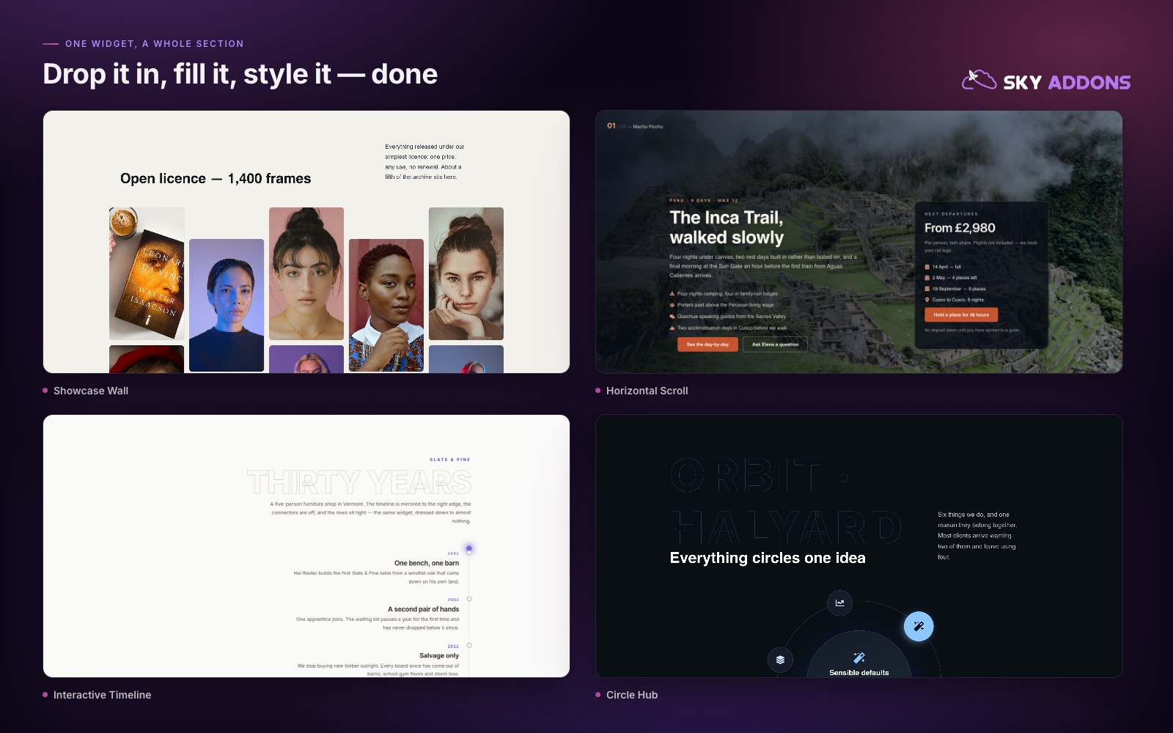Click the calendar icon beside 14 April
This screenshot has width=1173, height=733.
pos(927,267)
